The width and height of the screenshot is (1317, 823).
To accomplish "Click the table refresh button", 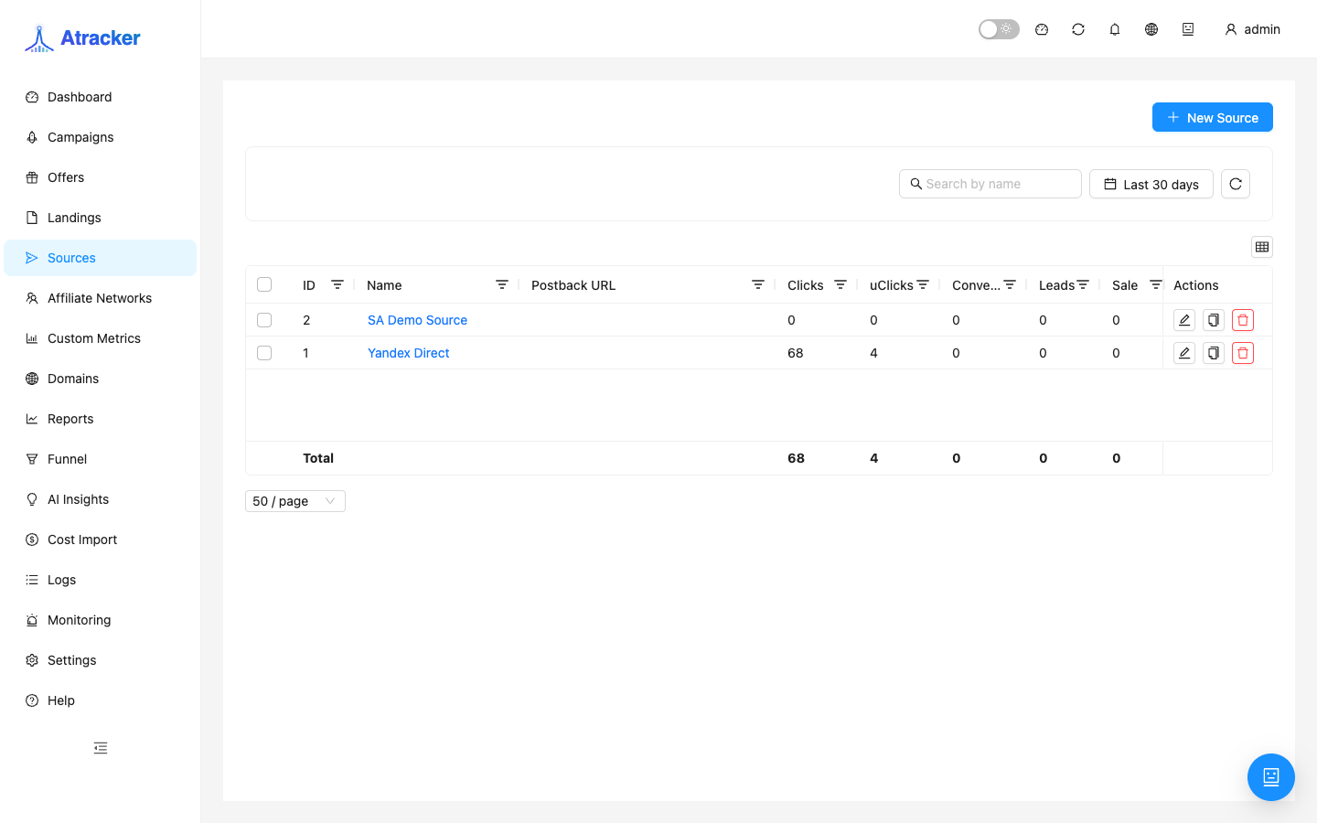I will [x=1236, y=184].
